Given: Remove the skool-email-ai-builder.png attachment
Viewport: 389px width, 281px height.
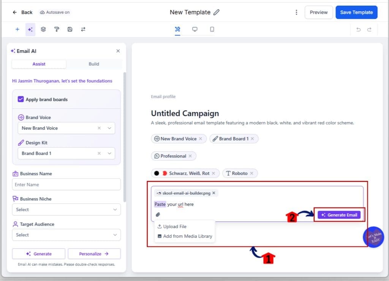Looking at the screenshot, I should [x=214, y=193].
